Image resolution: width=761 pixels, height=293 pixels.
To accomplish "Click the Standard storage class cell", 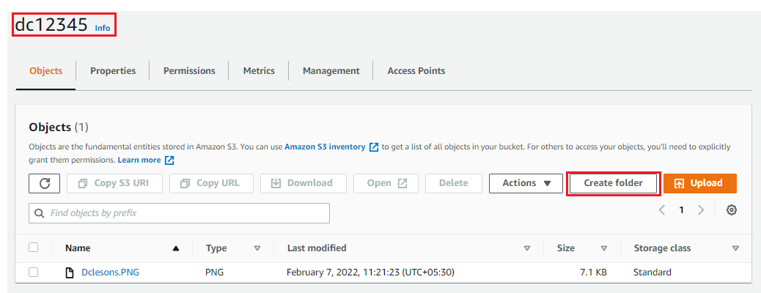I will coord(652,272).
